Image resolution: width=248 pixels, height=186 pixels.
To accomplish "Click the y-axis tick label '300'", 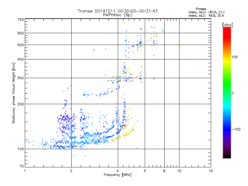I will pyautogui.click(x=20, y=78).
